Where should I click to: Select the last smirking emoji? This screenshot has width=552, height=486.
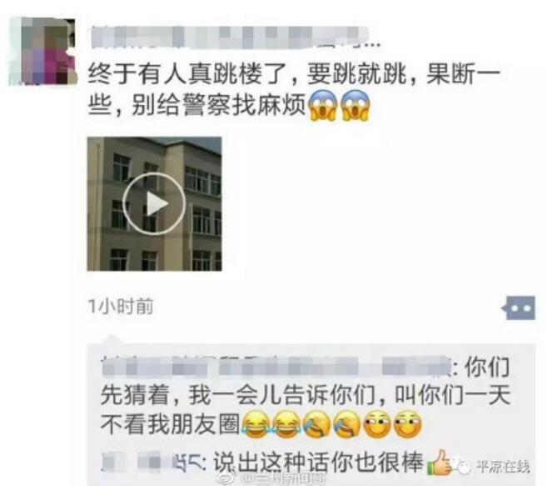tap(407, 424)
